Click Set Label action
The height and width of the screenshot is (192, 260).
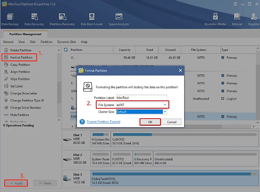click(x=16, y=86)
